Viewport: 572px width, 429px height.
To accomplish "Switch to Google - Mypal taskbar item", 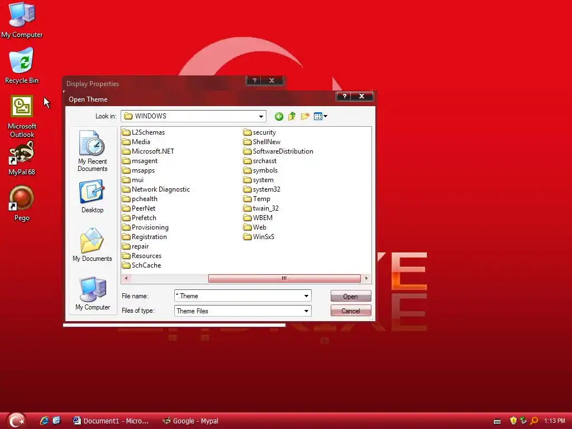I will pyautogui.click(x=190, y=421).
